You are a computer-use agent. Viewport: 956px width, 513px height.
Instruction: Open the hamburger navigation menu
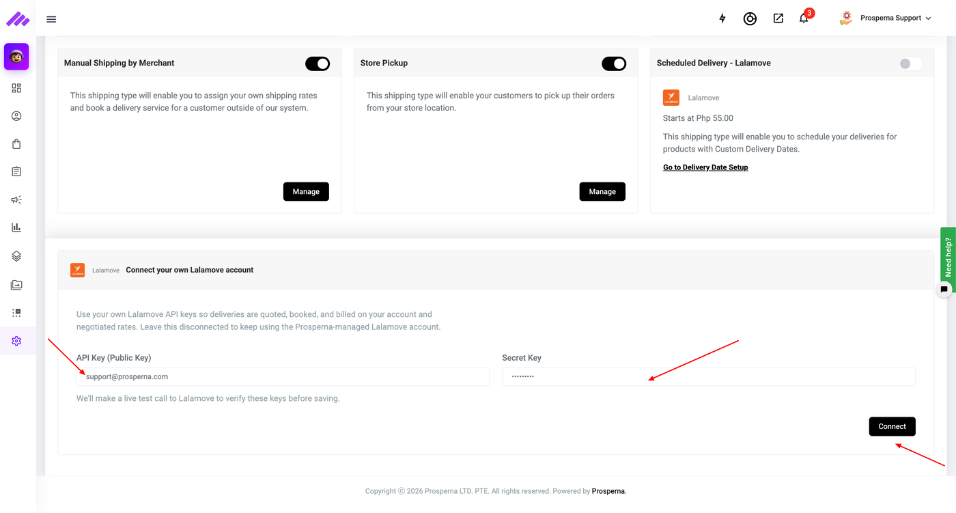click(51, 19)
